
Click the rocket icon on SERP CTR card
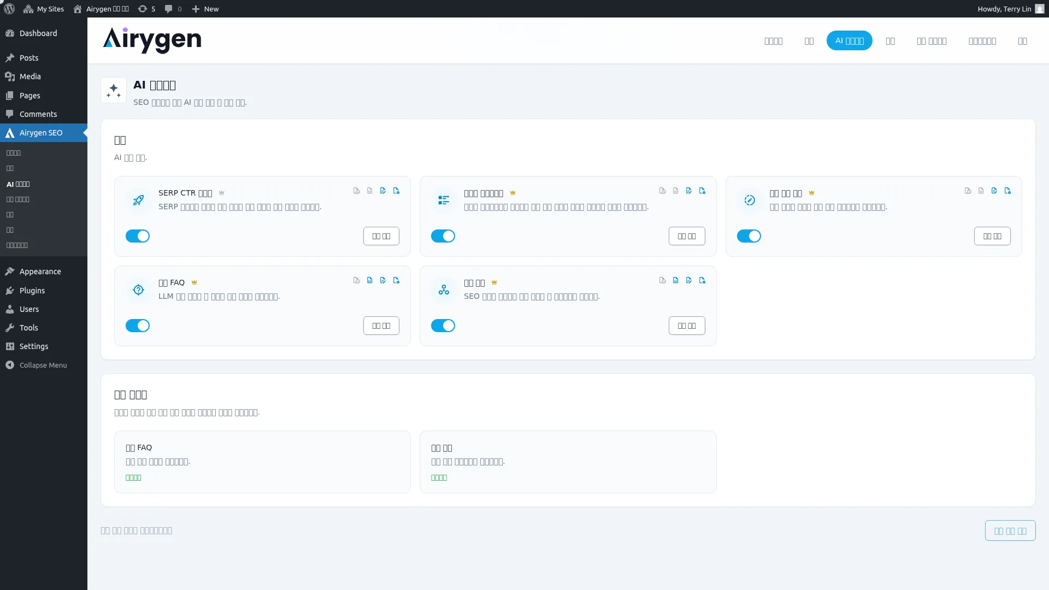[x=138, y=200]
